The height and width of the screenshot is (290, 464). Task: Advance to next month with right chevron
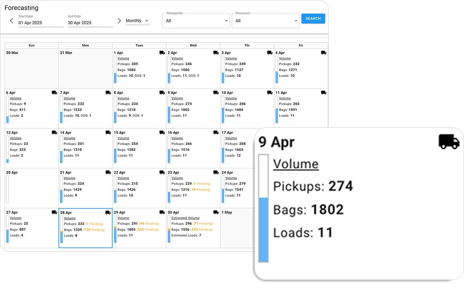pos(119,21)
